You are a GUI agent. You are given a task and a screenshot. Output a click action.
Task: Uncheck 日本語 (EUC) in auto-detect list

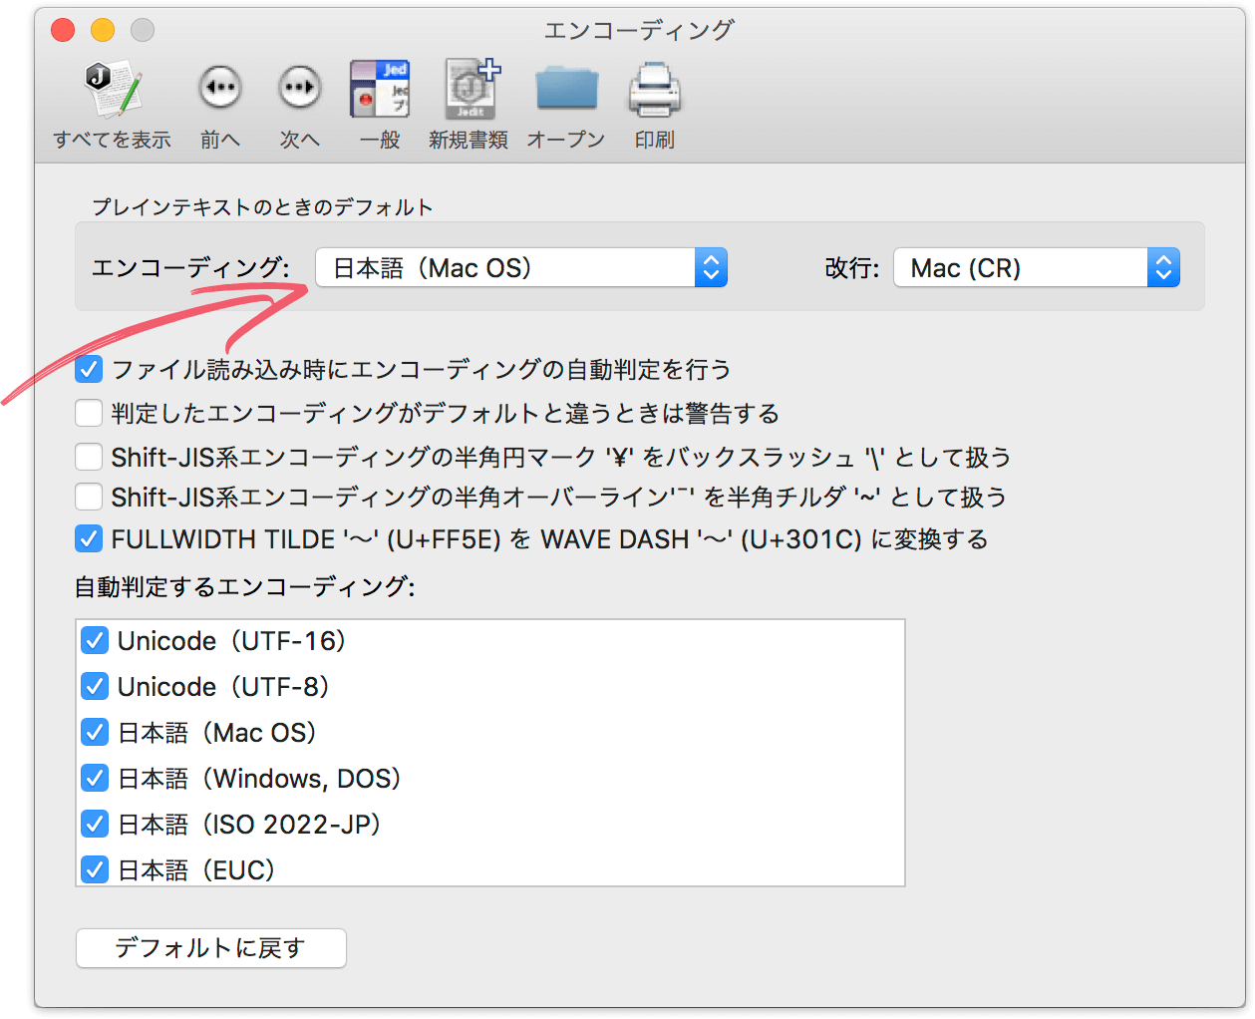[95, 870]
